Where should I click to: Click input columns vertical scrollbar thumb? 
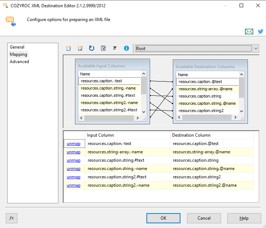(144, 86)
